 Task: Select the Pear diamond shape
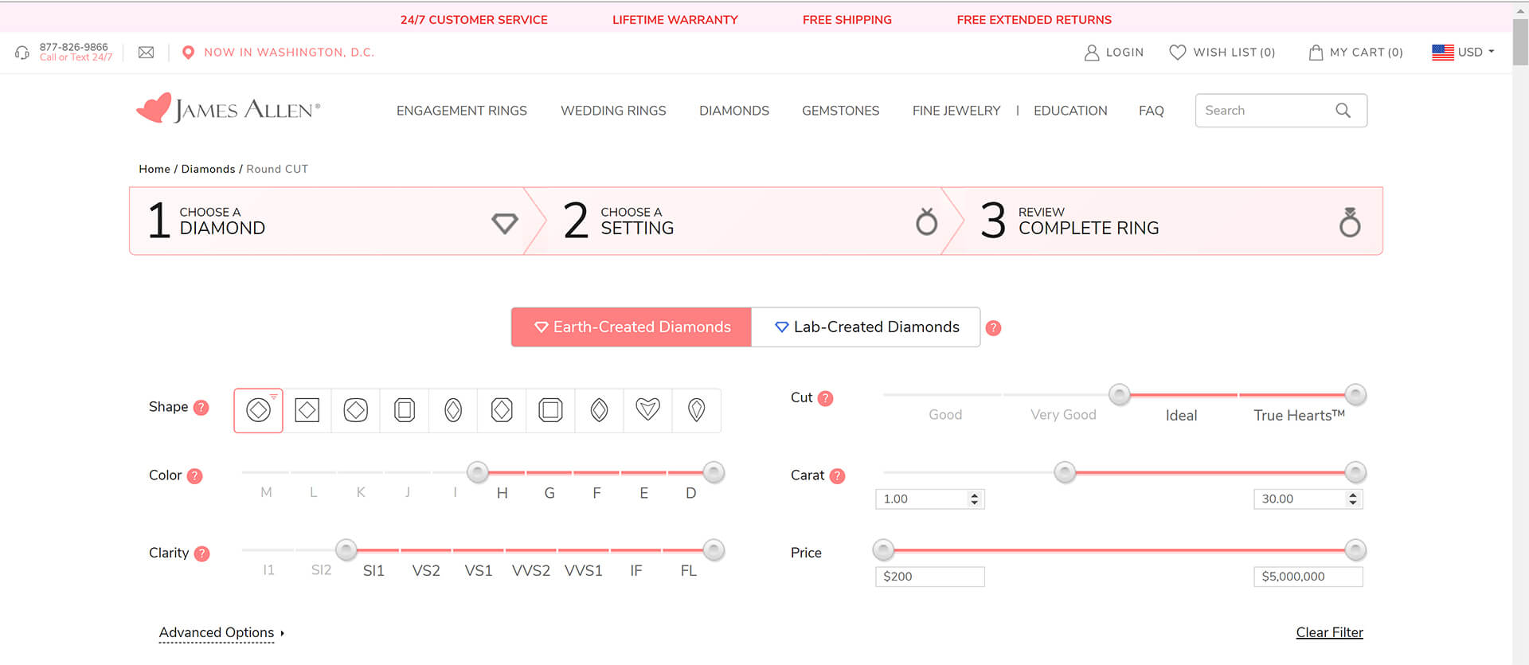[697, 410]
